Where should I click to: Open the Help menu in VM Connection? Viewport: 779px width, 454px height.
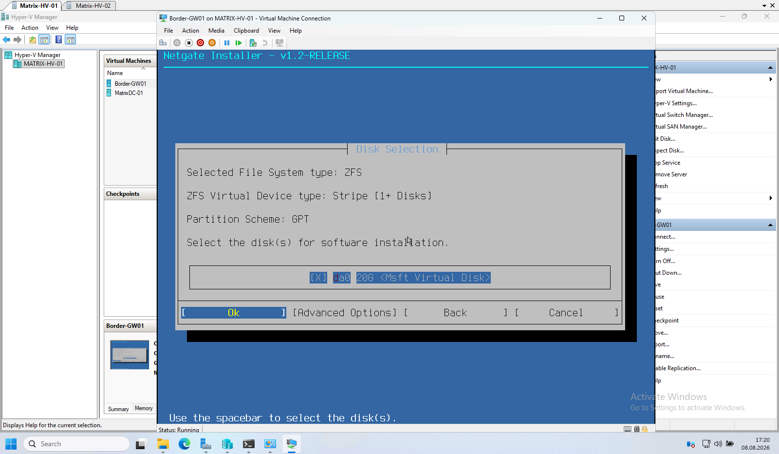pyautogui.click(x=296, y=31)
